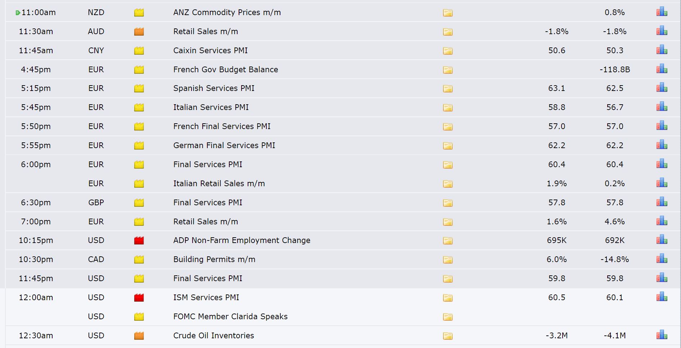Click orange impact icon for Crude Oil Inventories

(x=139, y=336)
